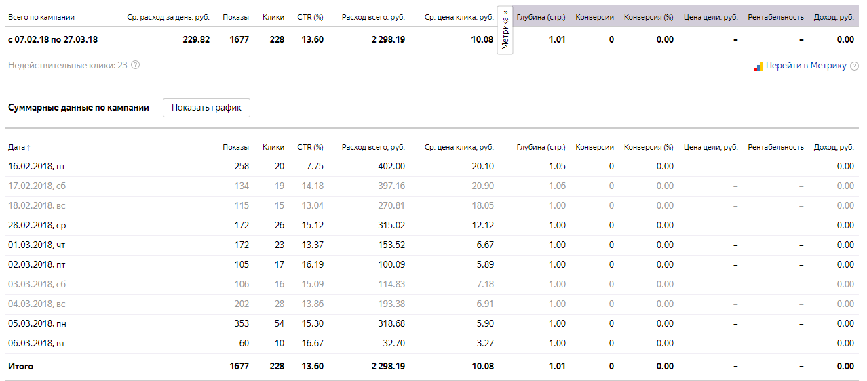Select the 03.03.2018, сб row date
Image resolution: width=867 pixels, height=381 pixels.
pos(37,284)
